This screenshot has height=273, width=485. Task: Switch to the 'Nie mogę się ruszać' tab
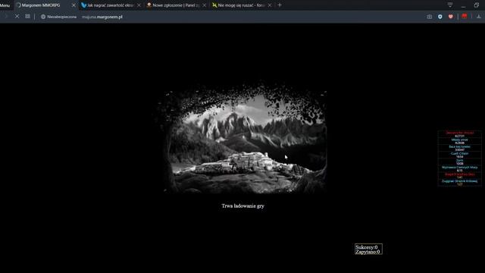241,5
